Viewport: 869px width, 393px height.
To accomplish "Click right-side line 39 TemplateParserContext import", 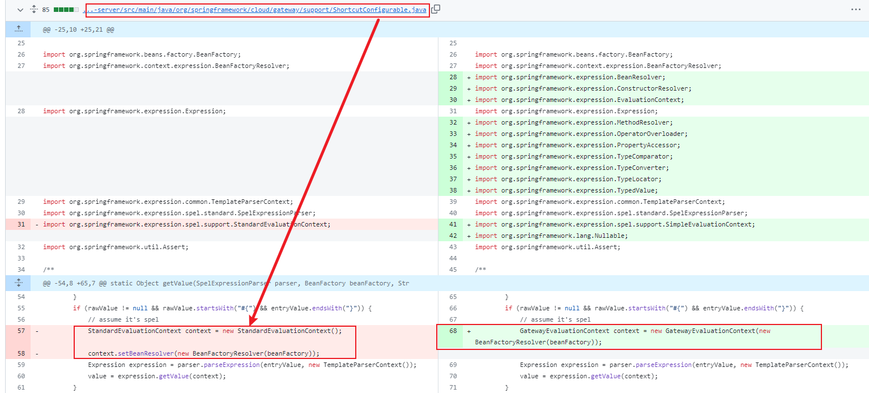I will click(x=600, y=202).
